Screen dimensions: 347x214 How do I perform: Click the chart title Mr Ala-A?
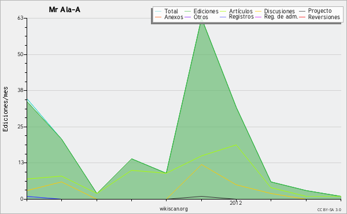(x=64, y=10)
